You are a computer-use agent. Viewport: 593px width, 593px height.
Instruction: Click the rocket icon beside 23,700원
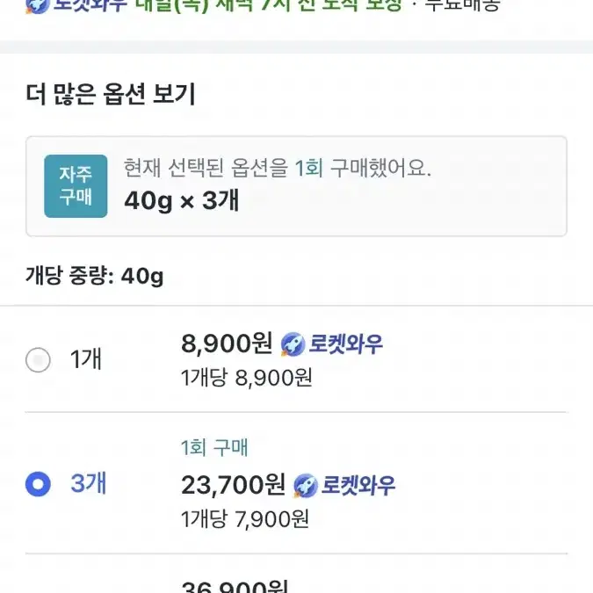[x=306, y=485]
